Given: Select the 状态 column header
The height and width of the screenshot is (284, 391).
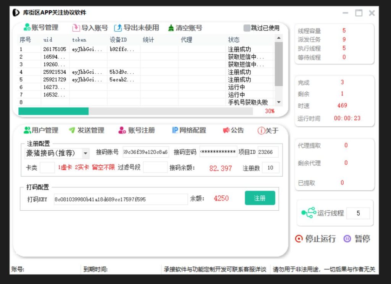Looking at the screenshot, I should pyautogui.click(x=234, y=40).
